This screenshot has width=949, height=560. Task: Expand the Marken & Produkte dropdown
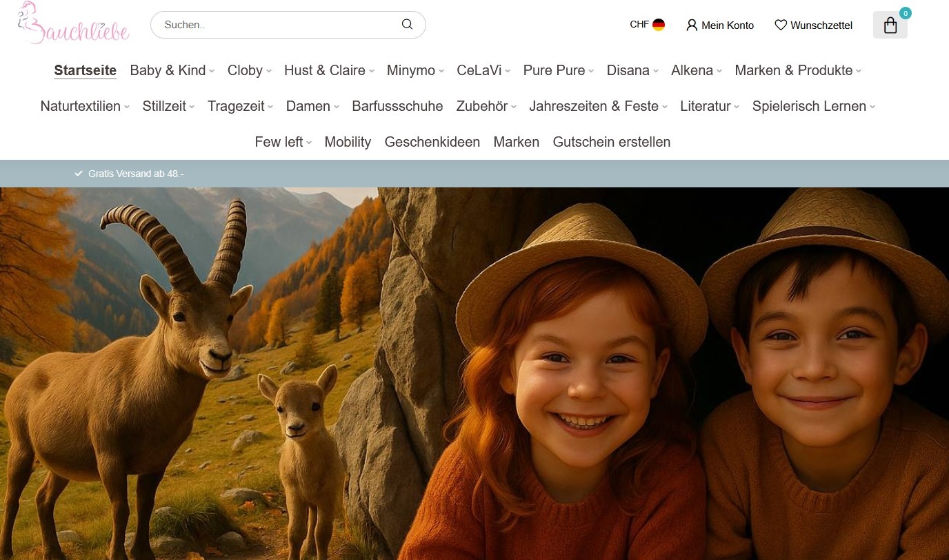point(798,70)
